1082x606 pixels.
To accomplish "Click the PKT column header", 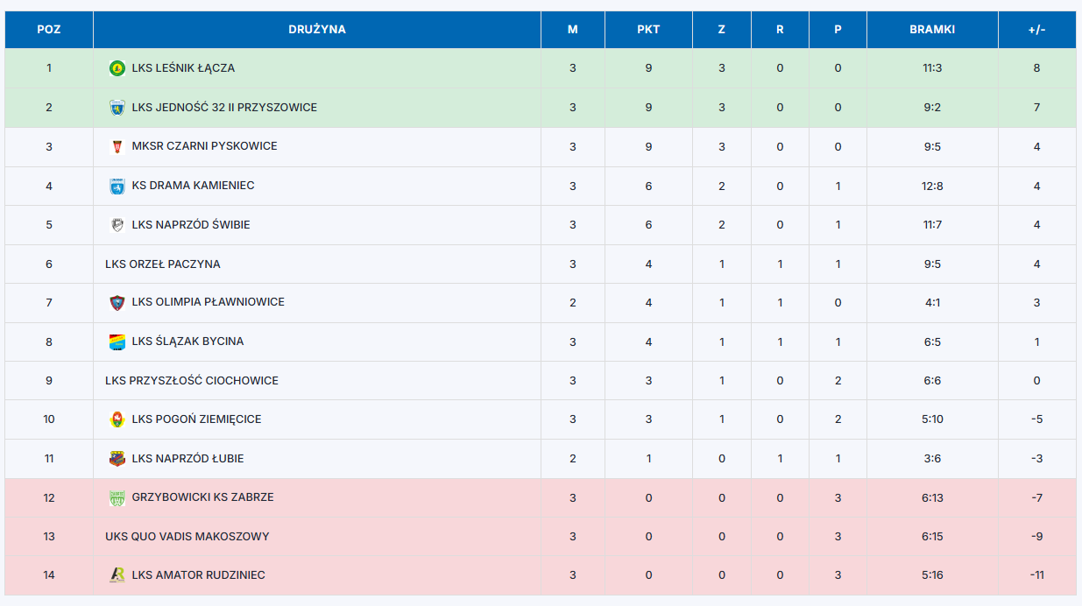I will tap(648, 30).
